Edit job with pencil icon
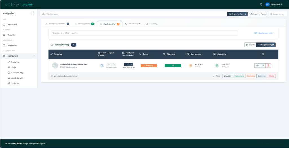Viewport: 289px width, 148px height. click(263, 66)
